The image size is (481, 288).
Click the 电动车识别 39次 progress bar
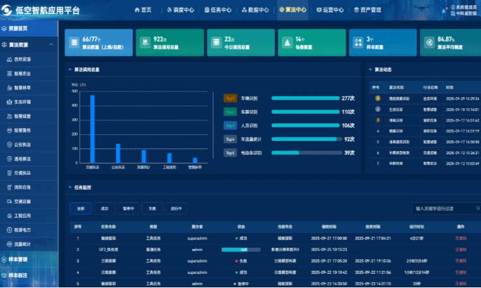[307, 153]
